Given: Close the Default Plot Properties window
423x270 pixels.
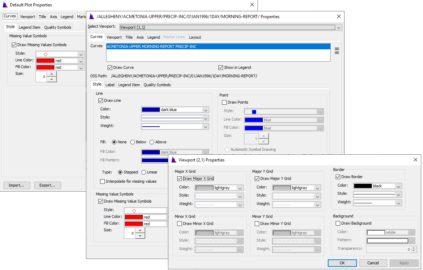Looking at the screenshot, I should point(252,5).
